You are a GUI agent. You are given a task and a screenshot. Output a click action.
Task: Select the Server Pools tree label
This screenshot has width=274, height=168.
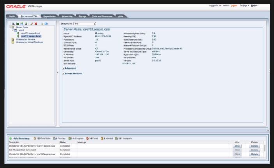coord(22,27)
